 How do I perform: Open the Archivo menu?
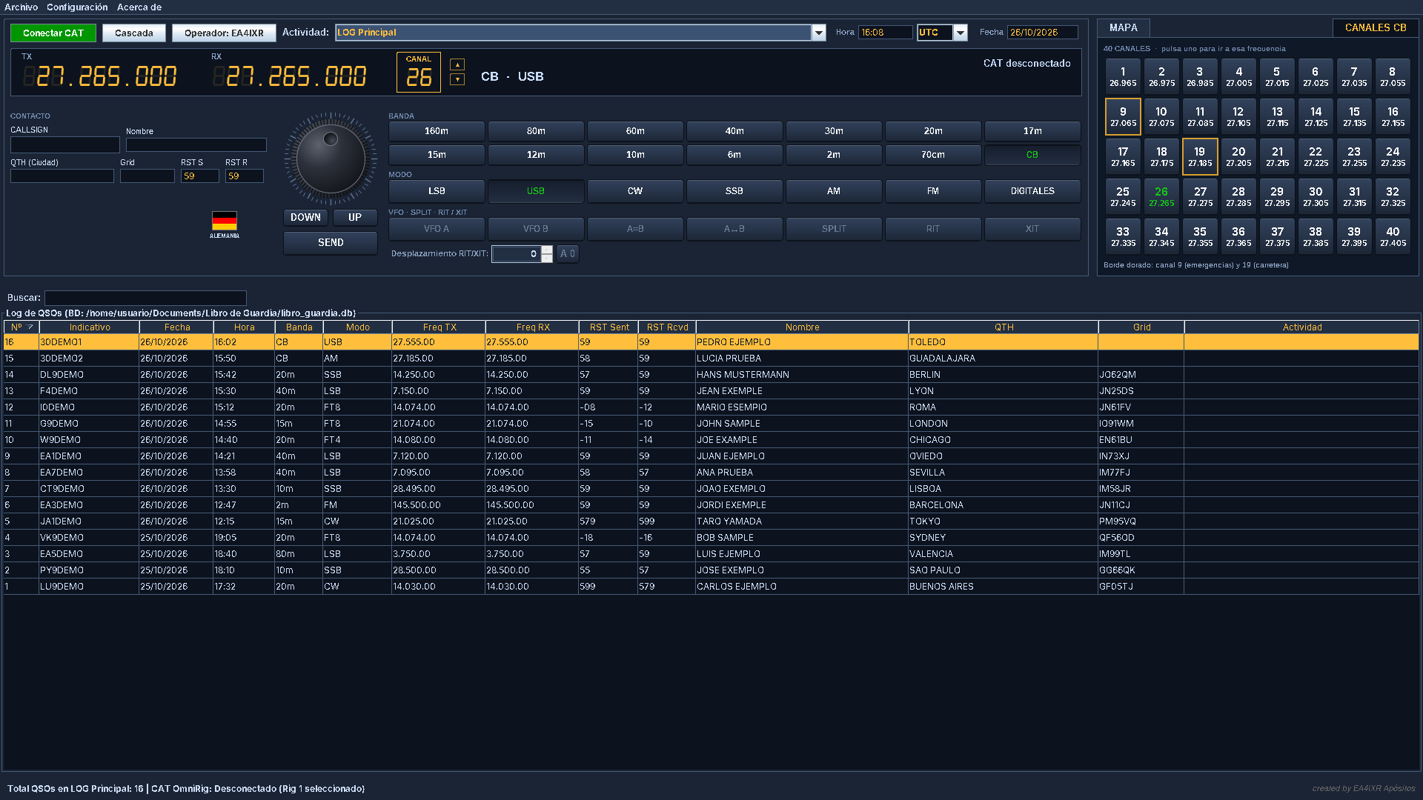(21, 7)
